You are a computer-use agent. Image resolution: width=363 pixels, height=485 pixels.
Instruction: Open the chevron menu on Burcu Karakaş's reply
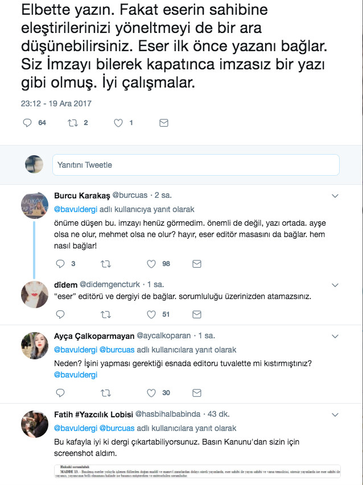pos(335,195)
